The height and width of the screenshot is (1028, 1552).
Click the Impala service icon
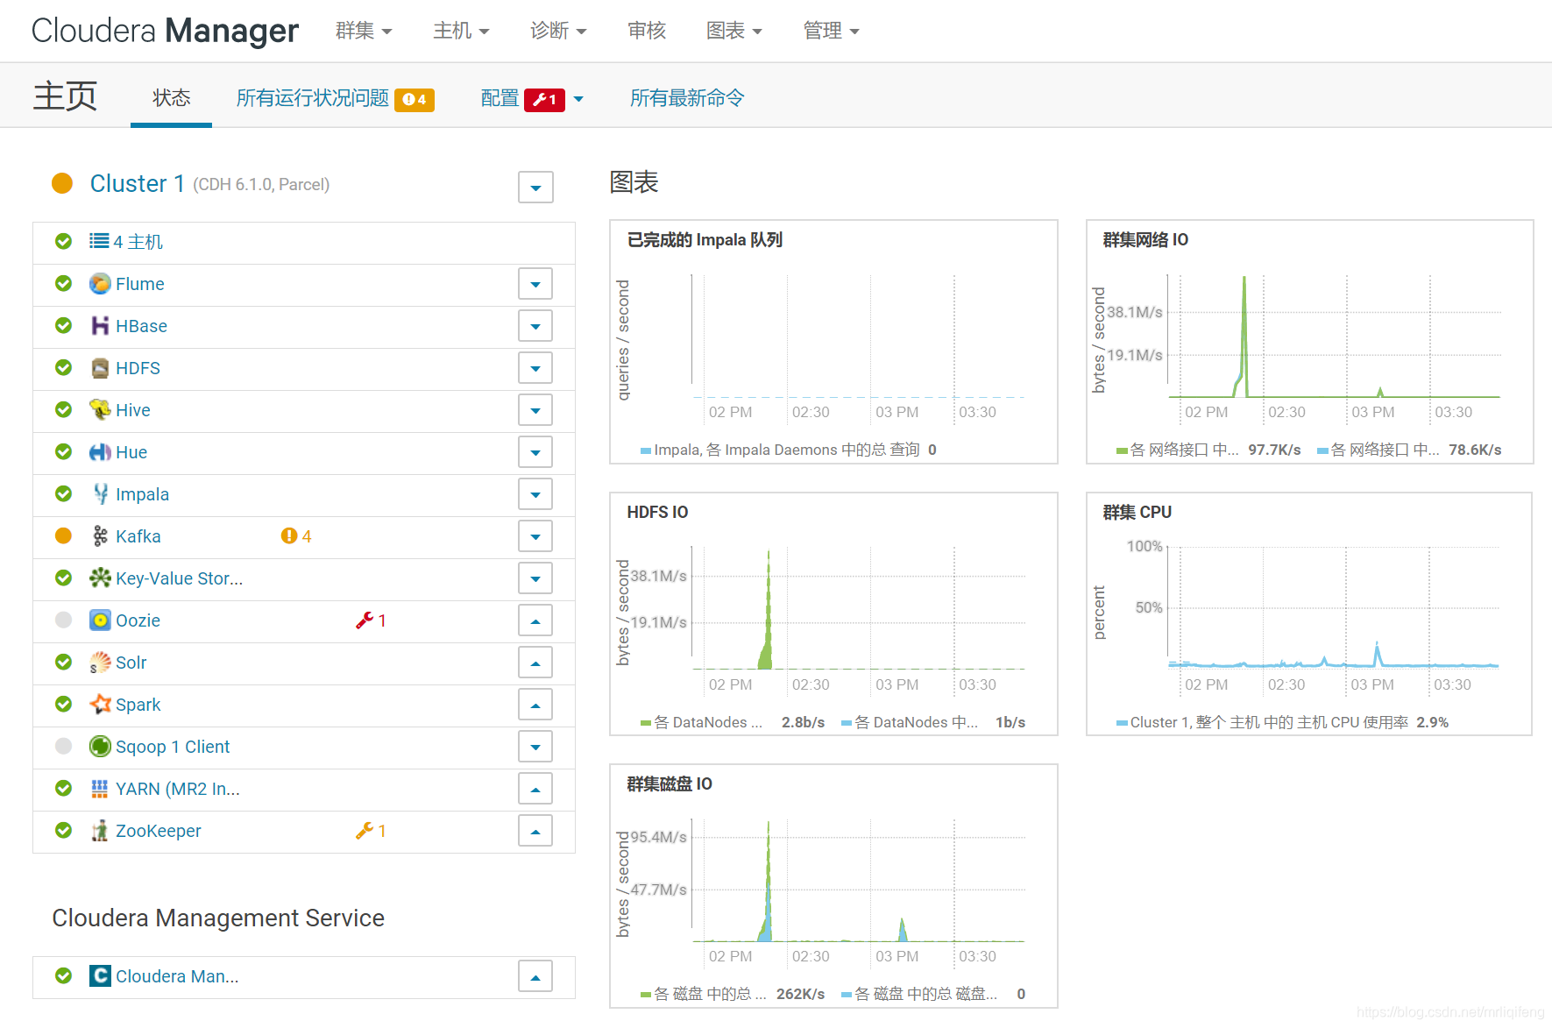click(x=100, y=494)
